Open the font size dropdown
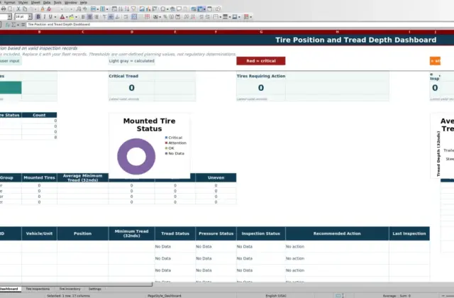This screenshot has width=454, height=298. [30, 17]
